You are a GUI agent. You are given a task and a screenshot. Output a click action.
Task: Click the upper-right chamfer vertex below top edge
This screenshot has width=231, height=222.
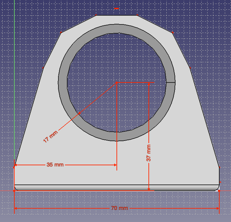tap(173, 33)
